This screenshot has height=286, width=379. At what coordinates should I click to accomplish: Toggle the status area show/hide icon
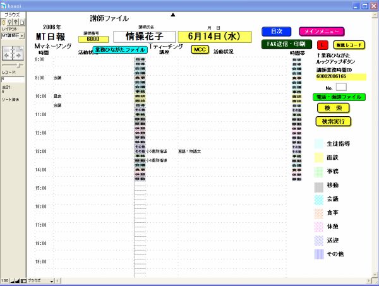tap(24, 280)
